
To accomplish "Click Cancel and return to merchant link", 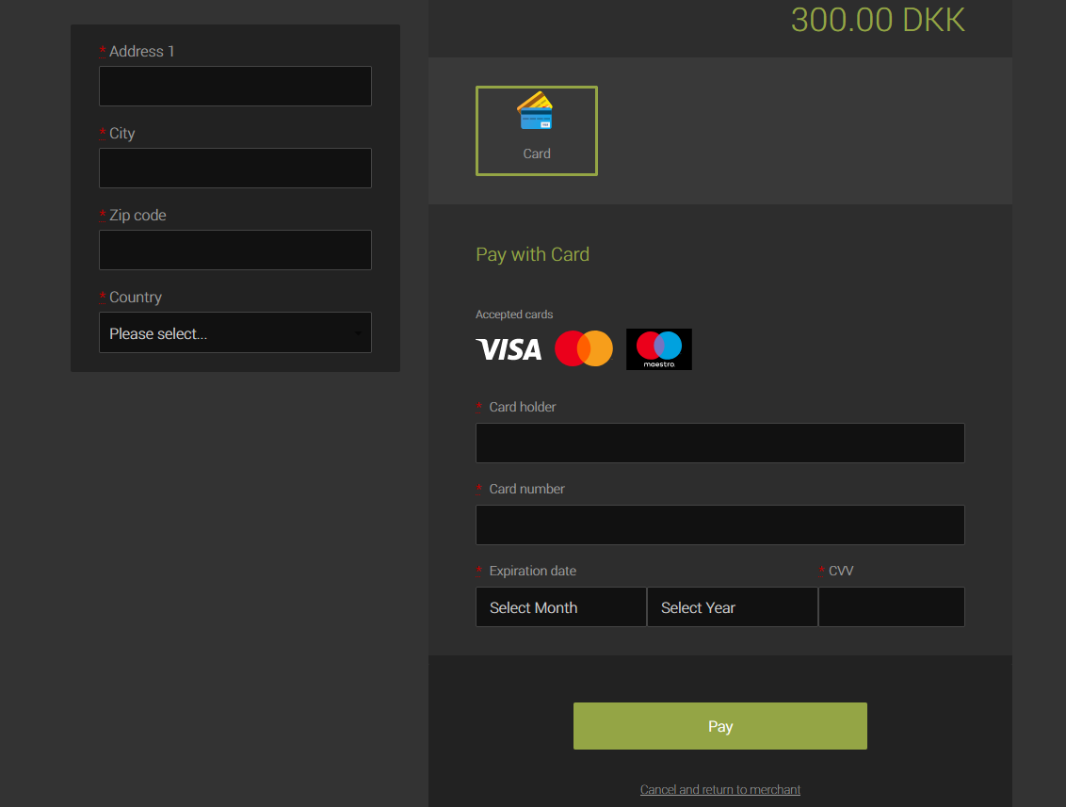I will (x=719, y=790).
